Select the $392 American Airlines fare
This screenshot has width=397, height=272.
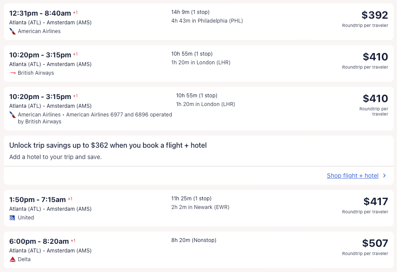[374, 15]
